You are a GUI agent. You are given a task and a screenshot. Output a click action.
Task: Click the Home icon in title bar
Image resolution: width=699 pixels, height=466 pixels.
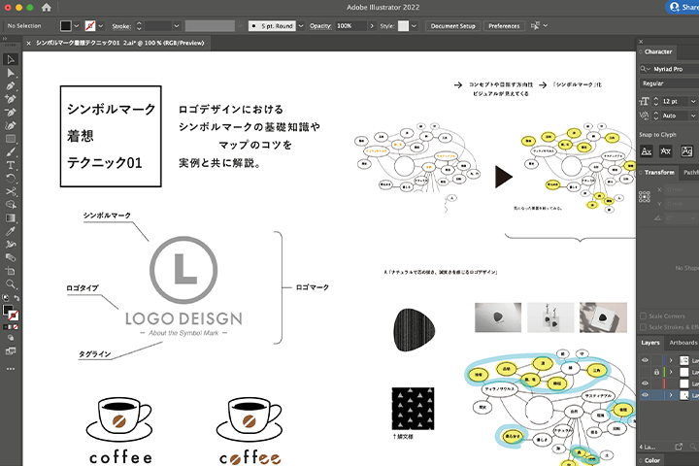(47, 7)
